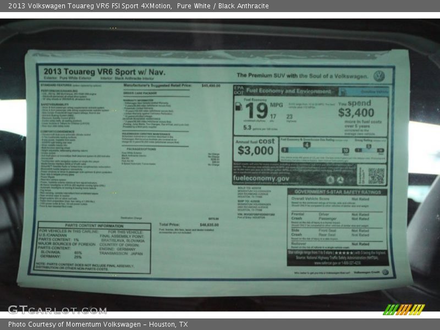Click the top caption '2013 Volkswagen Touareg VR6 FSI Sport 4XMotion'

pos(90,6)
